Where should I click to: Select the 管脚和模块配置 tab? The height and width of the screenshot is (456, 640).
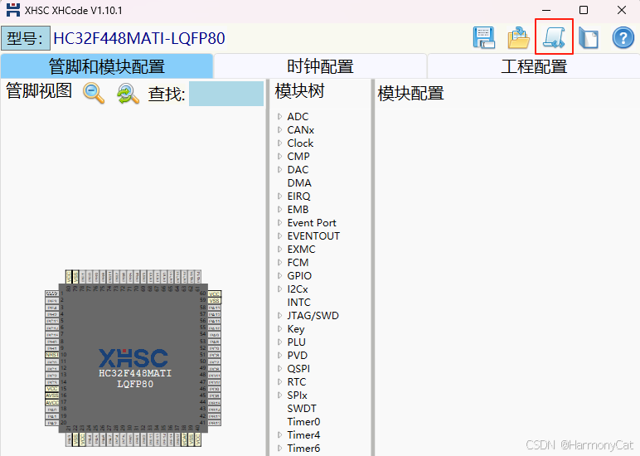click(107, 66)
